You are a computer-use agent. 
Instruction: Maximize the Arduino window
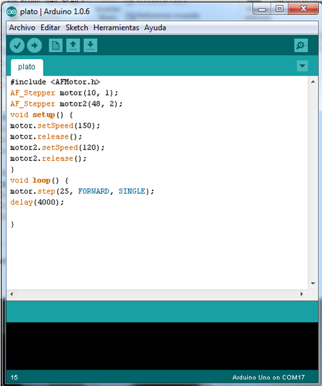280,9
